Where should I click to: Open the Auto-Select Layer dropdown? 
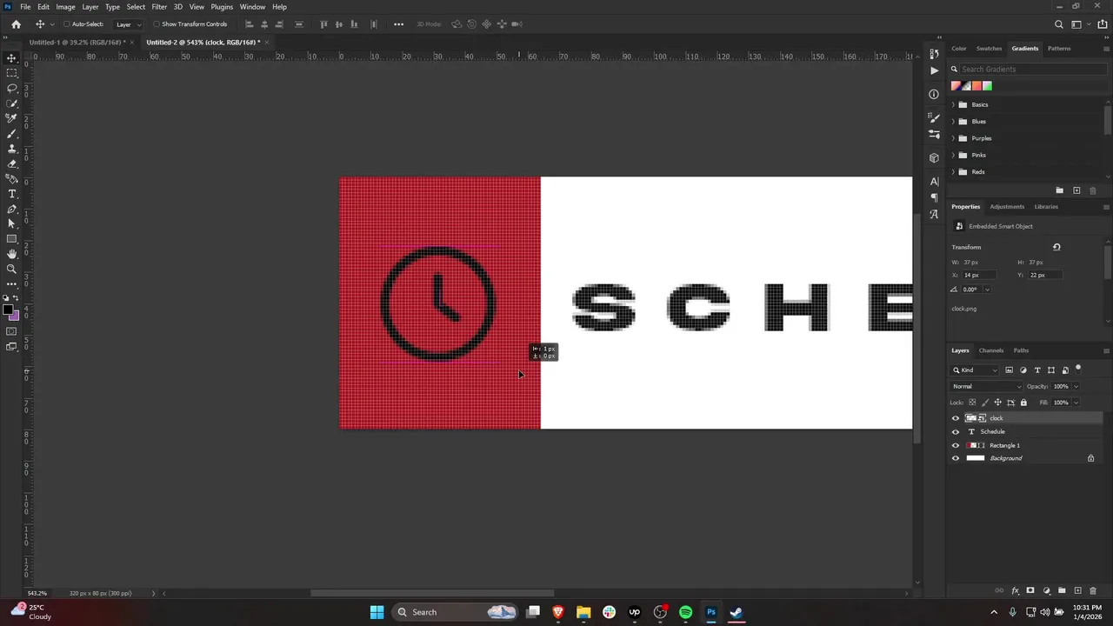coord(127,24)
